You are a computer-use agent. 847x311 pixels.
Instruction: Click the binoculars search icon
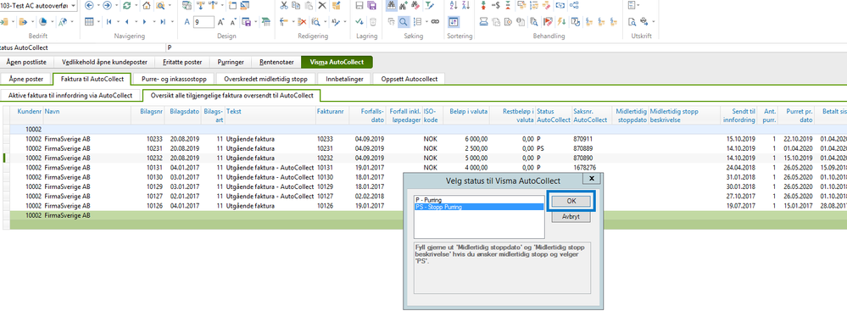coord(391,5)
